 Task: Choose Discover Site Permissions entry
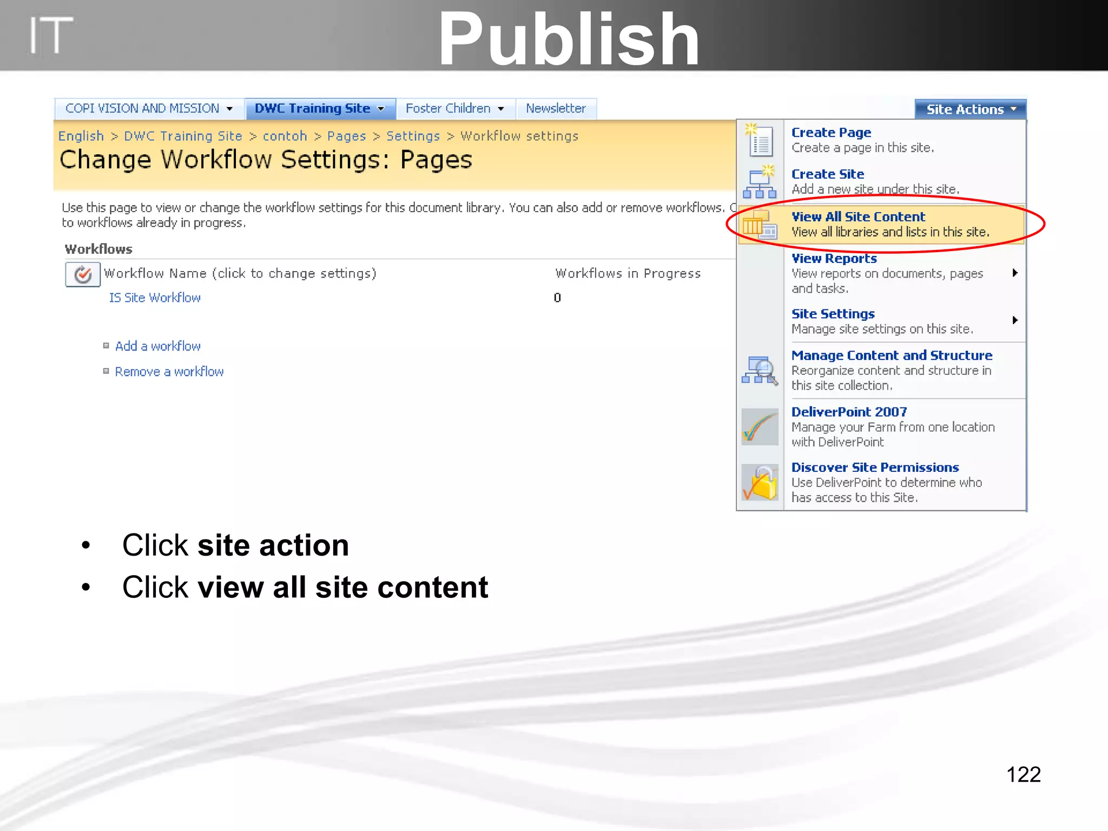click(x=881, y=482)
